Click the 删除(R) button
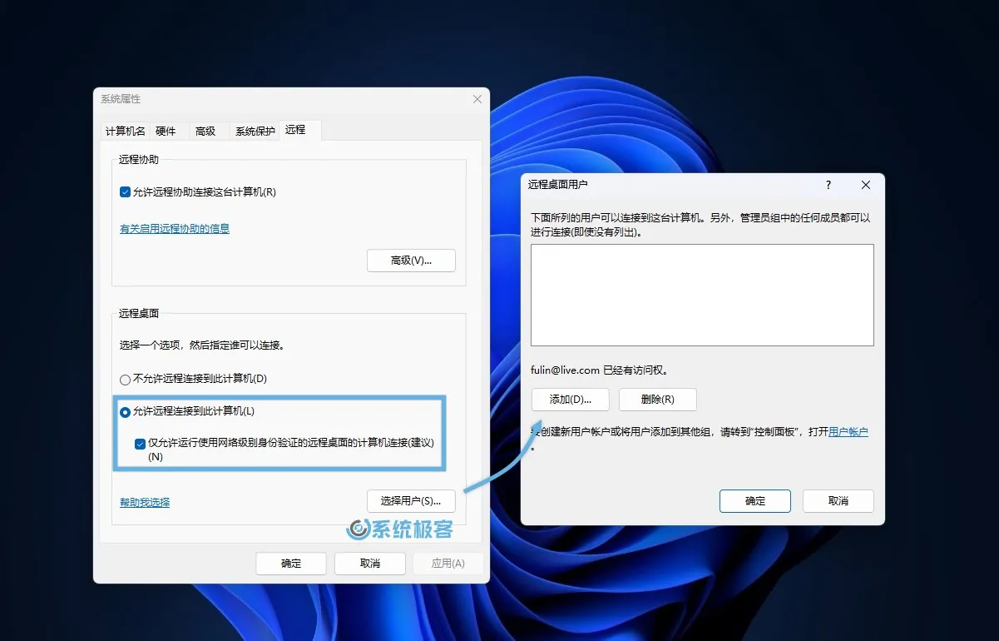Viewport: 999px width, 641px height. click(x=657, y=400)
